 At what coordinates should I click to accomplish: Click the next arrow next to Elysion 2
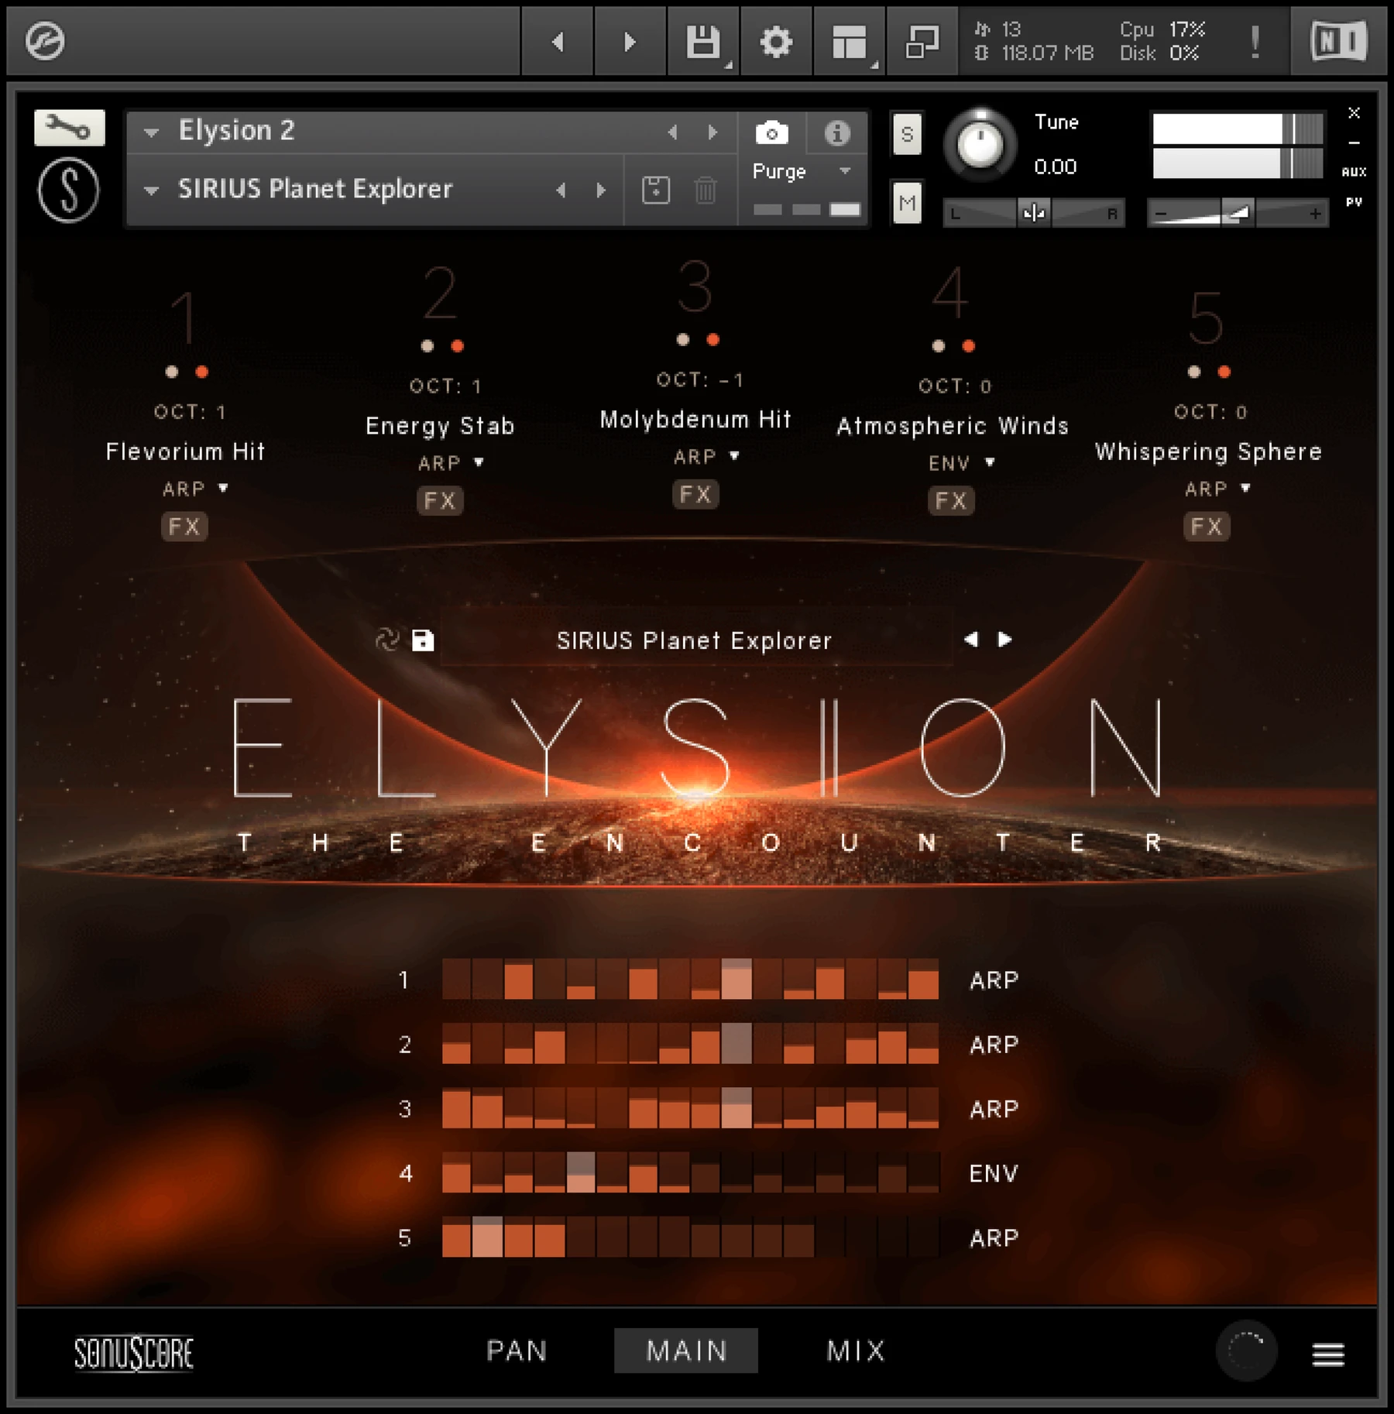712,132
